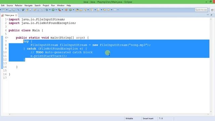Click the Save toolbar icon
Image resolution: width=215 pixels, height=121 pixels.
pos(10,10)
